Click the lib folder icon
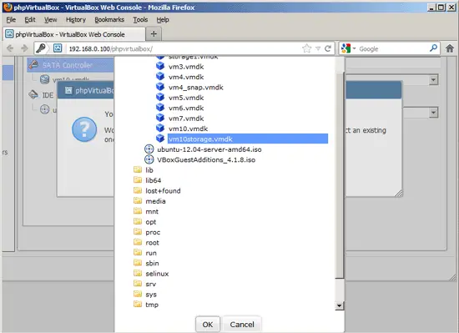 pos(138,169)
